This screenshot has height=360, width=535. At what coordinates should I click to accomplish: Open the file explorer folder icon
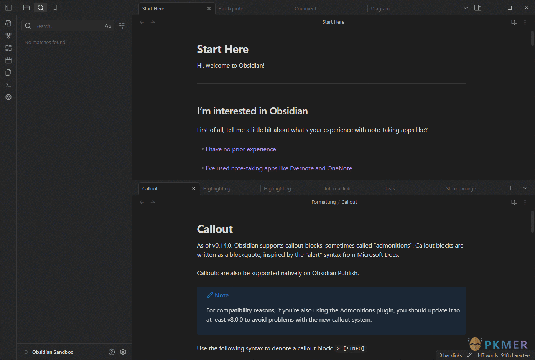(x=26, y=8)
